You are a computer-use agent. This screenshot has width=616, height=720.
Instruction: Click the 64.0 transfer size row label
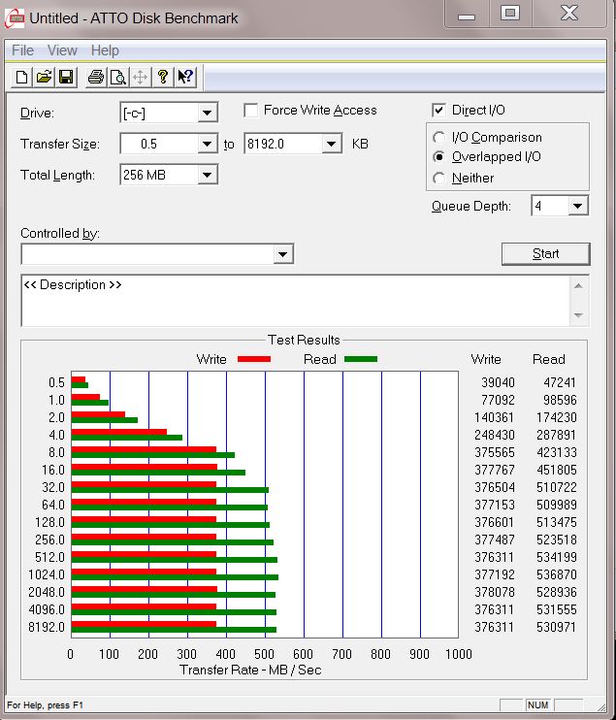pos(53,505)
